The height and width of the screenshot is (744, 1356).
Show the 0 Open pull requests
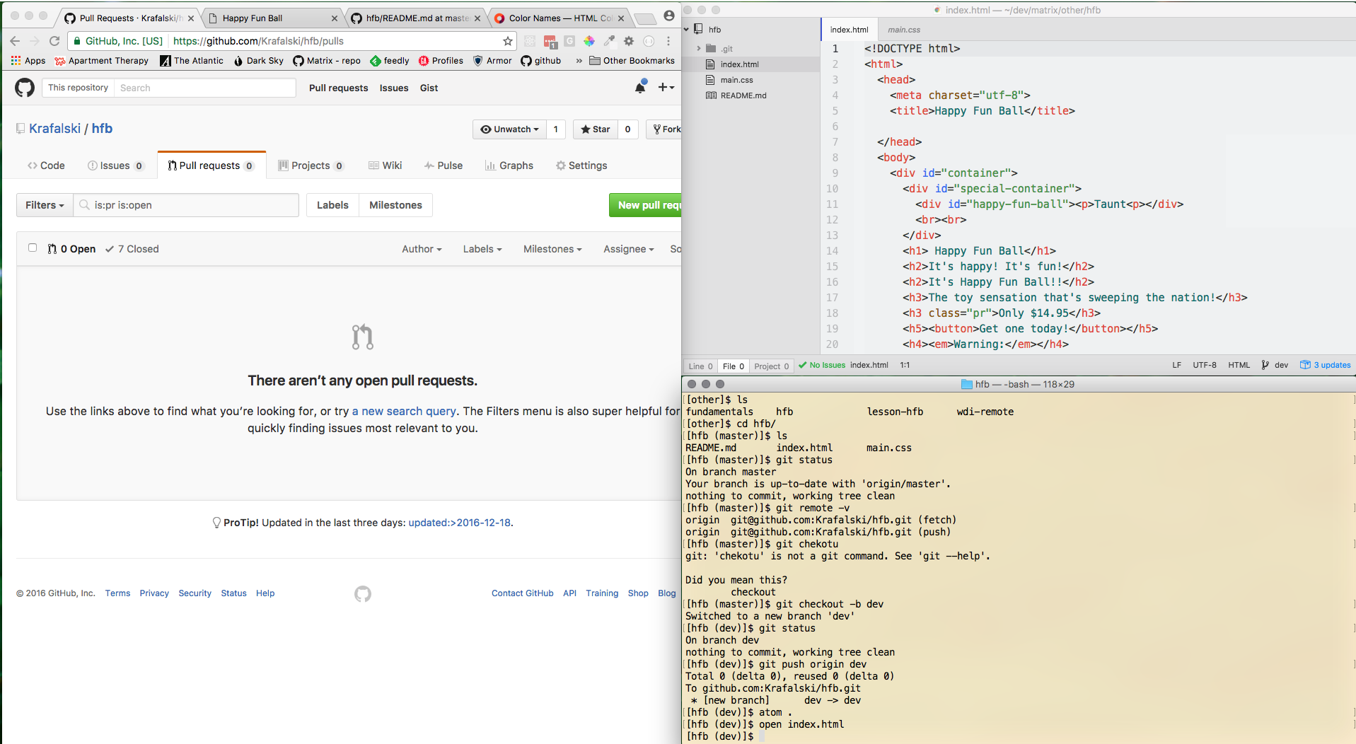pos(71,249)
